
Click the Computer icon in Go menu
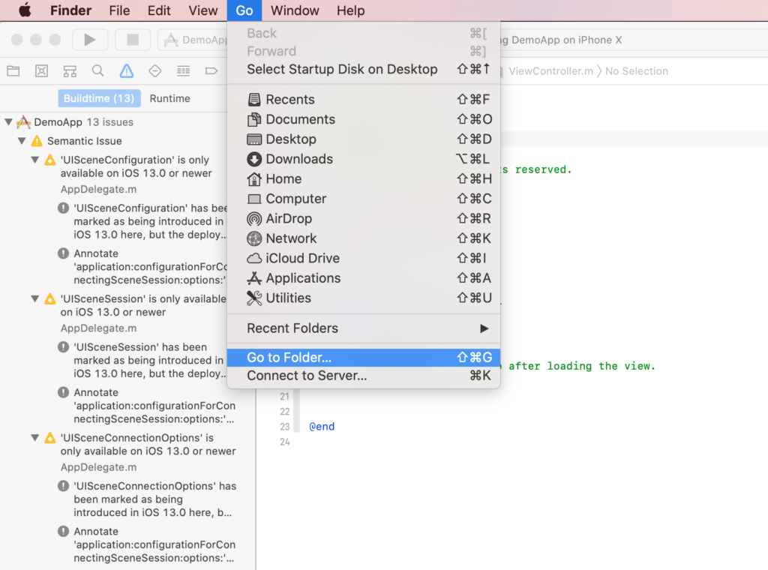pyautogui.click(x=254, y=199)
